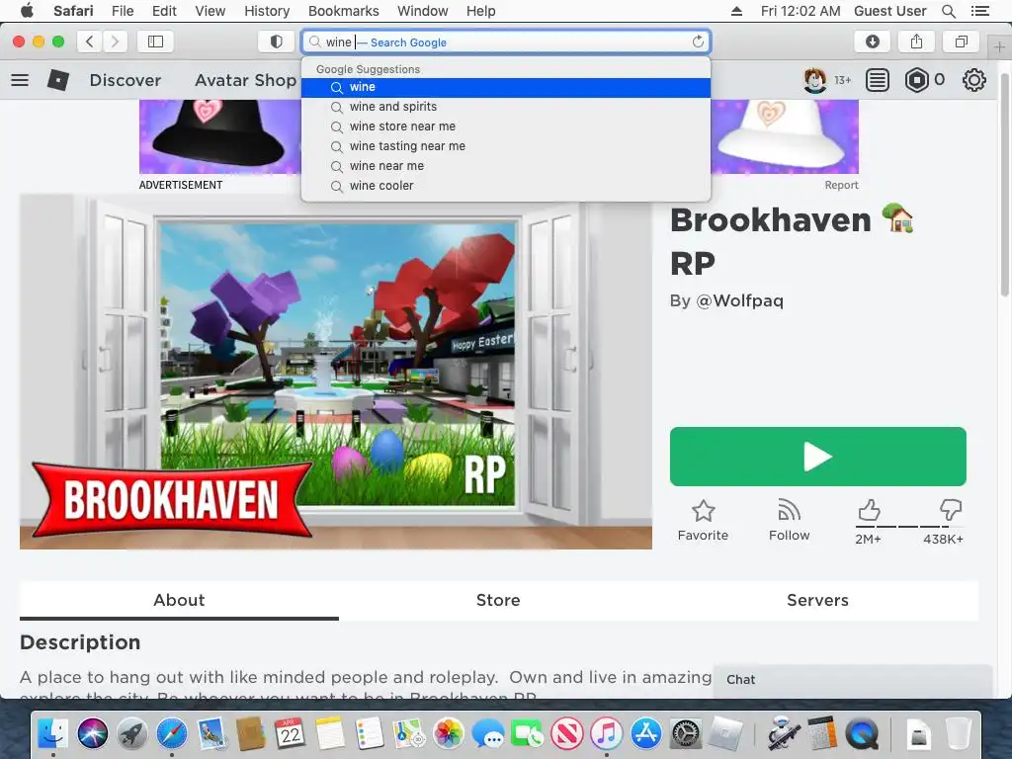Open the Roblox hamburger navigation menu
This screenshot has width=1012, height=759.
click(x=20, y=80)
